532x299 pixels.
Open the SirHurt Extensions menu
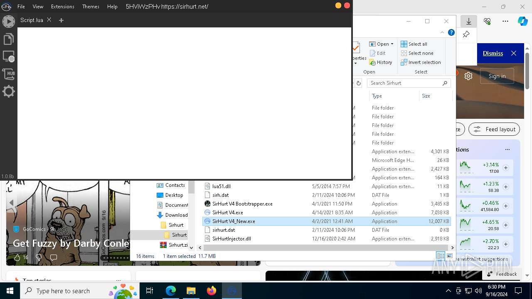62,7
